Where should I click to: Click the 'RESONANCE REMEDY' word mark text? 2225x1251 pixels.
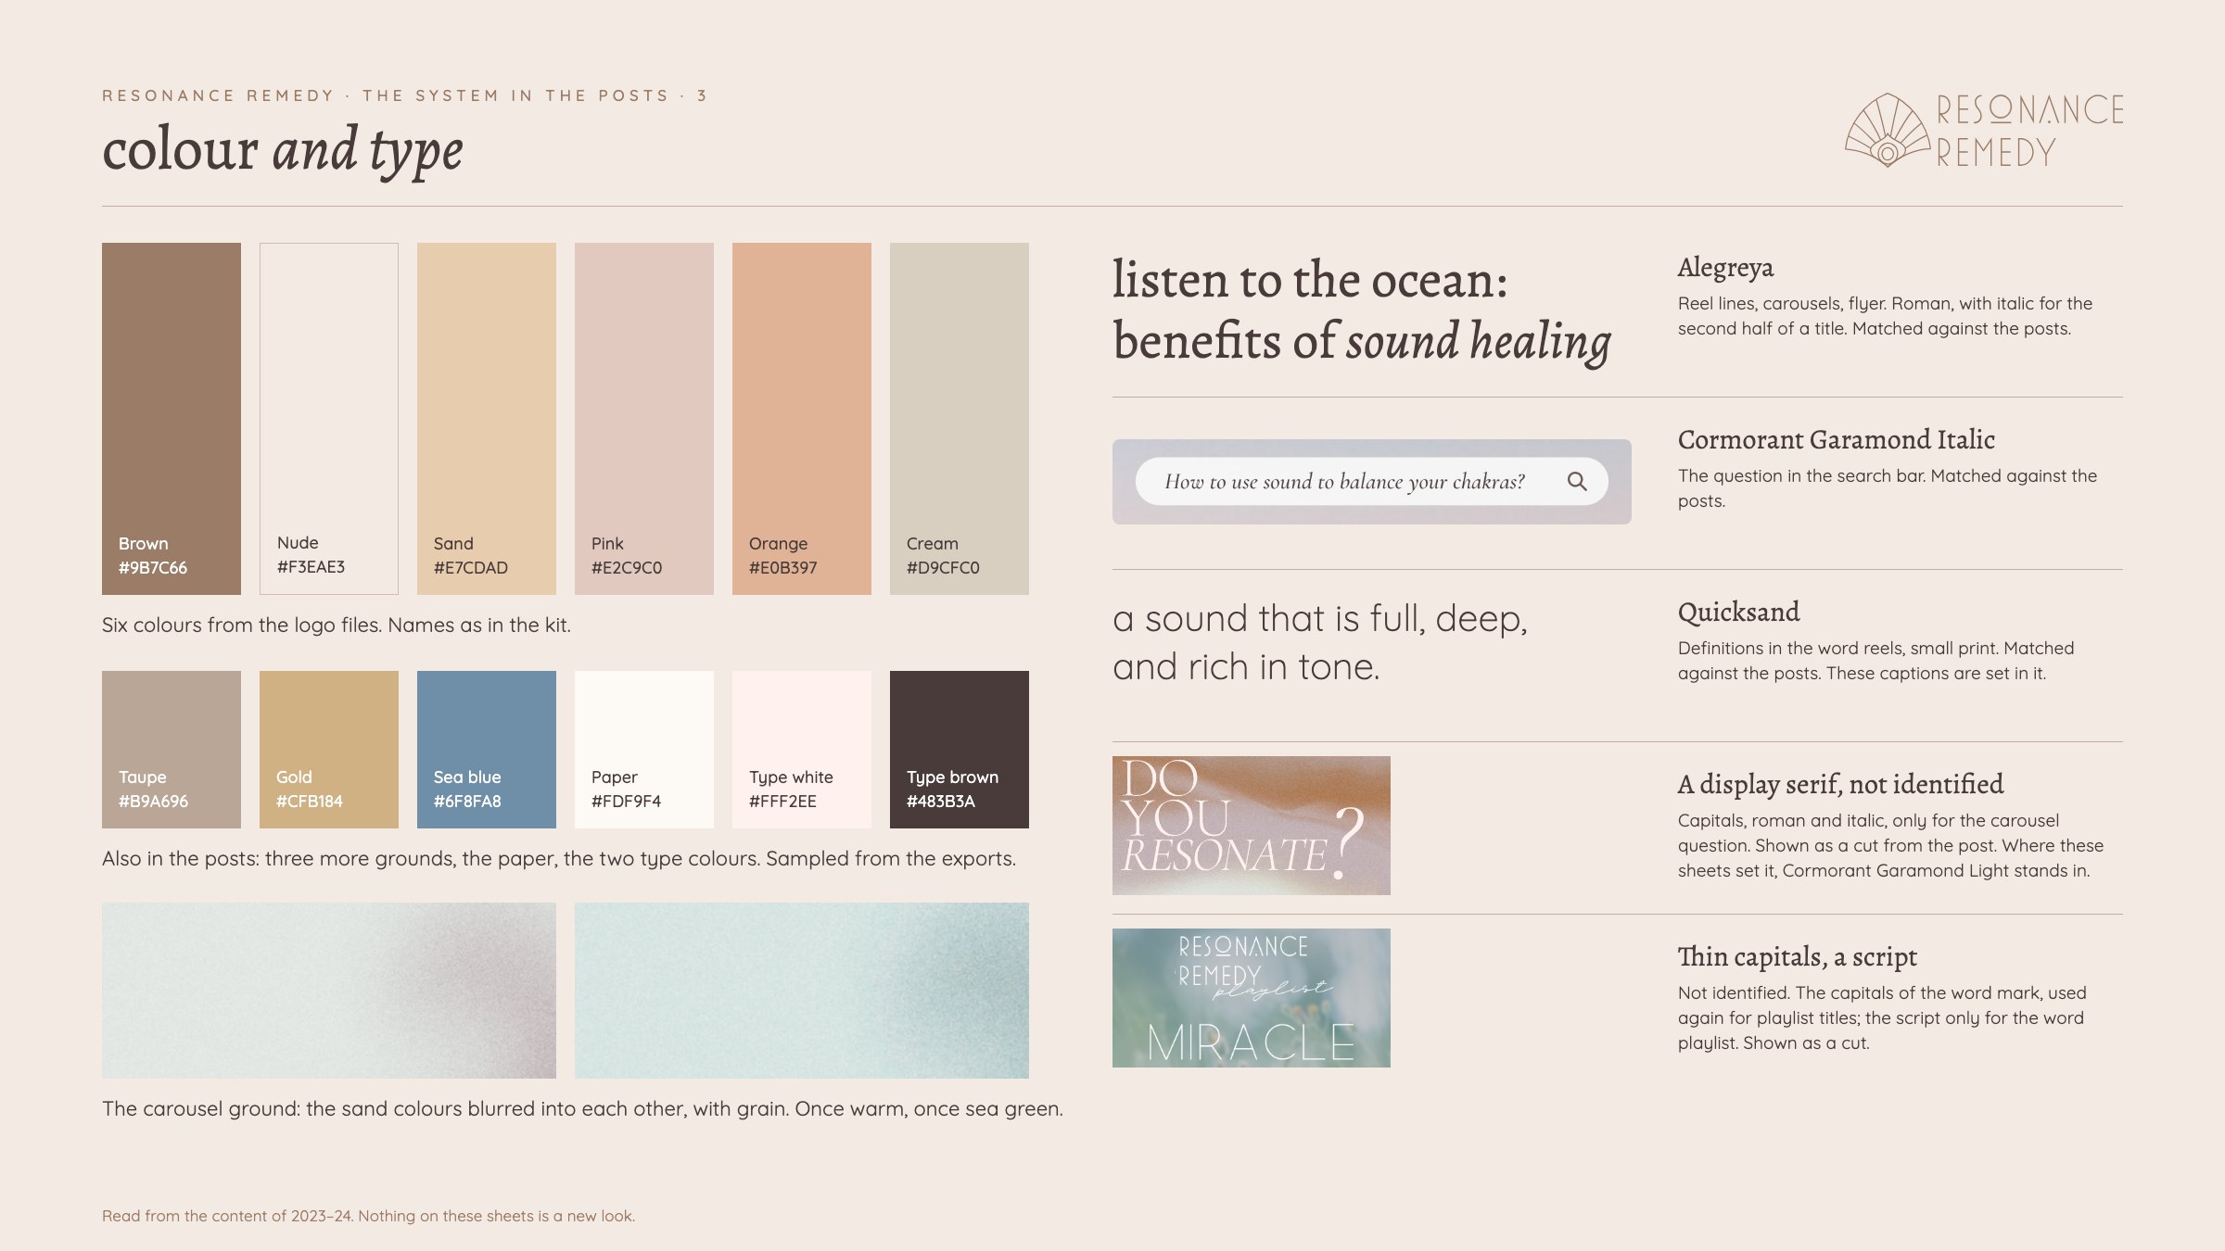click(x=2030, y=131)
